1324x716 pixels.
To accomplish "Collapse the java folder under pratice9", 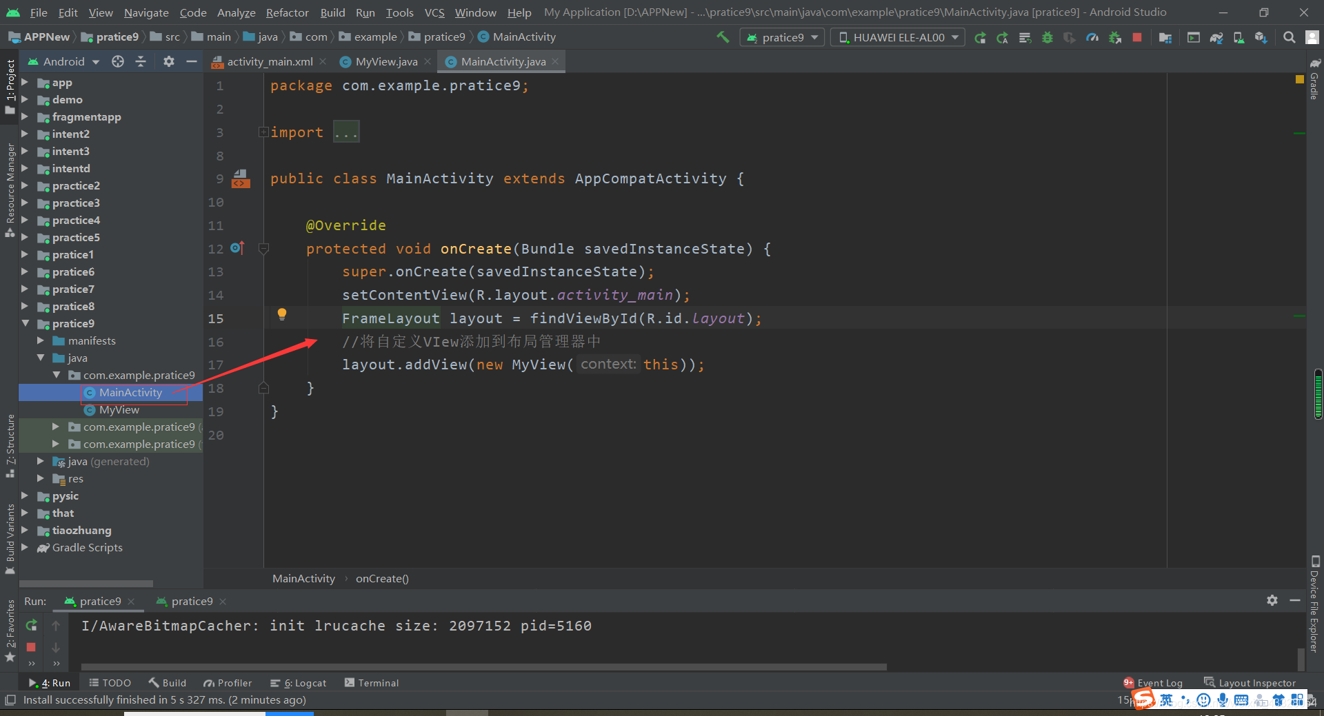I will 41,358.
